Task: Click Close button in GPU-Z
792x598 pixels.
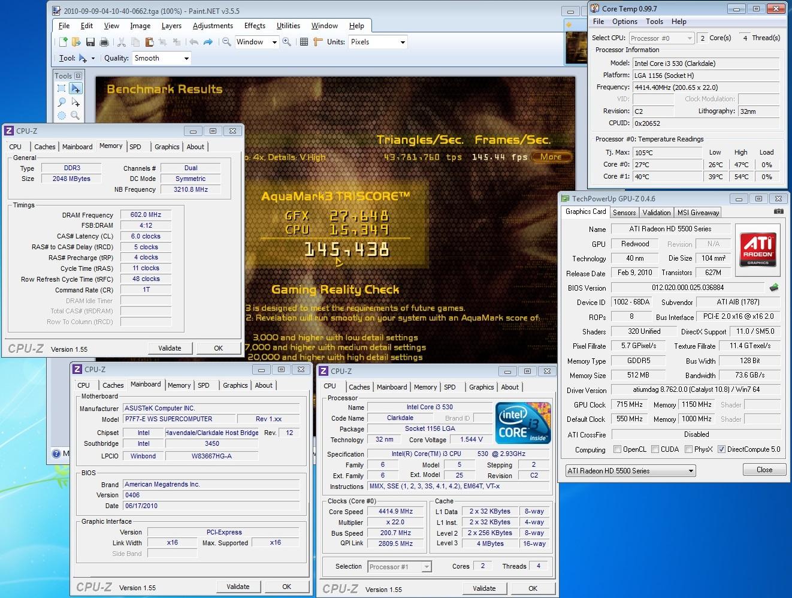Action: click(764, 470)
